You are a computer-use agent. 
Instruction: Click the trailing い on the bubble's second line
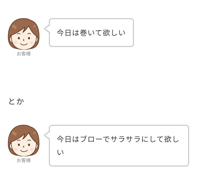pos(60,152)
